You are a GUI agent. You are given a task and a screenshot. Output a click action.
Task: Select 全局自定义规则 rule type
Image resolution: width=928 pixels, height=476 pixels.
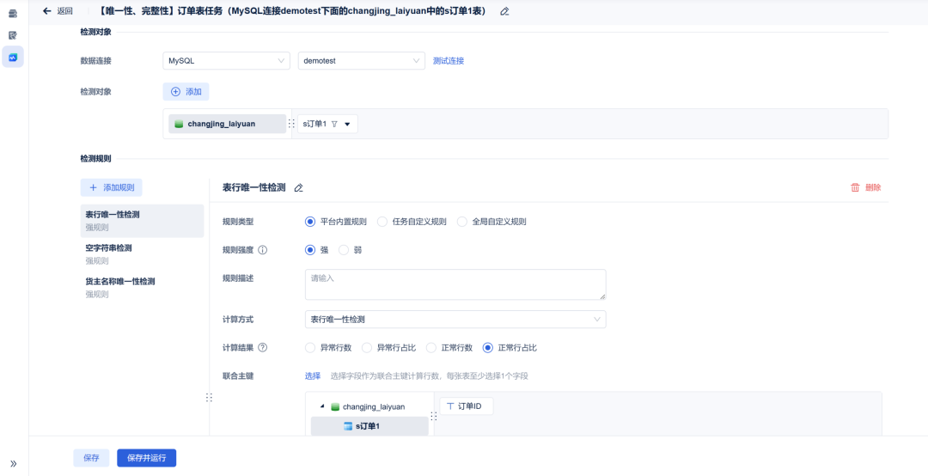coord(491,222)
